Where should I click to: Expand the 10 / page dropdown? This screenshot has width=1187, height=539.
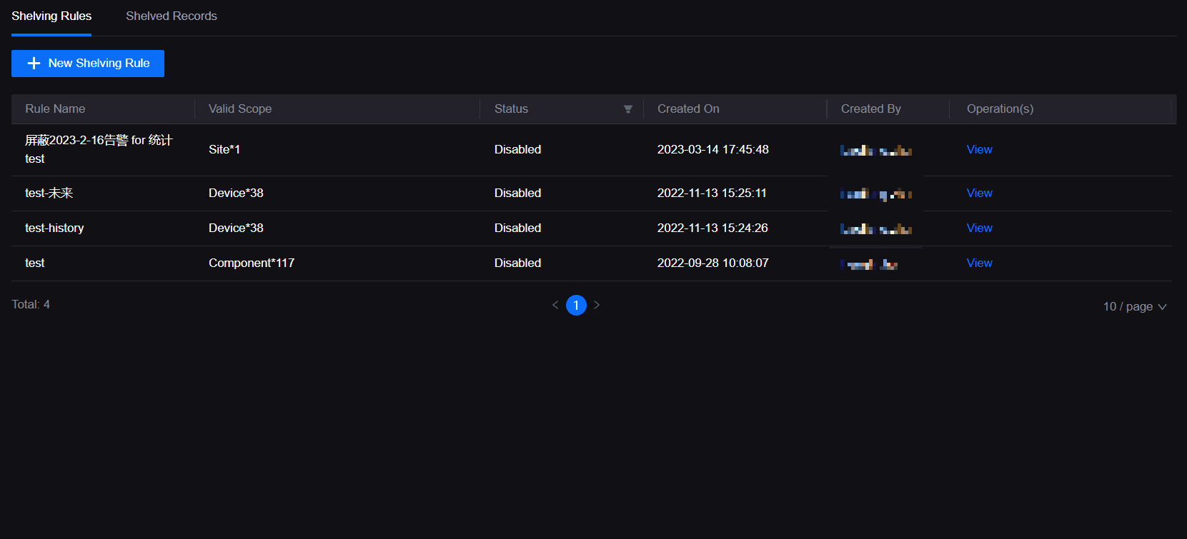pyautogui.click(x=1134, y=306)
